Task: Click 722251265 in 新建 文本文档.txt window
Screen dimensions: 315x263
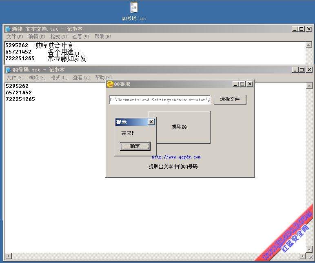Action: coord(20,58)
